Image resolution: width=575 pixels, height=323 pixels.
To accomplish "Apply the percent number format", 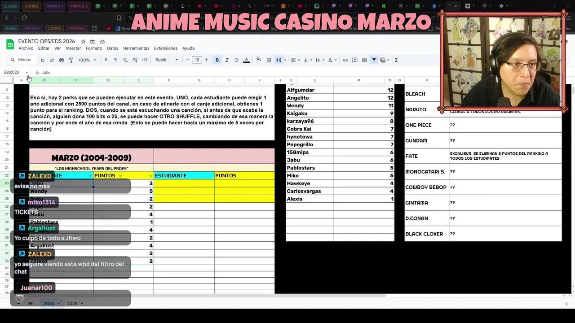I will tap(115, 60).
